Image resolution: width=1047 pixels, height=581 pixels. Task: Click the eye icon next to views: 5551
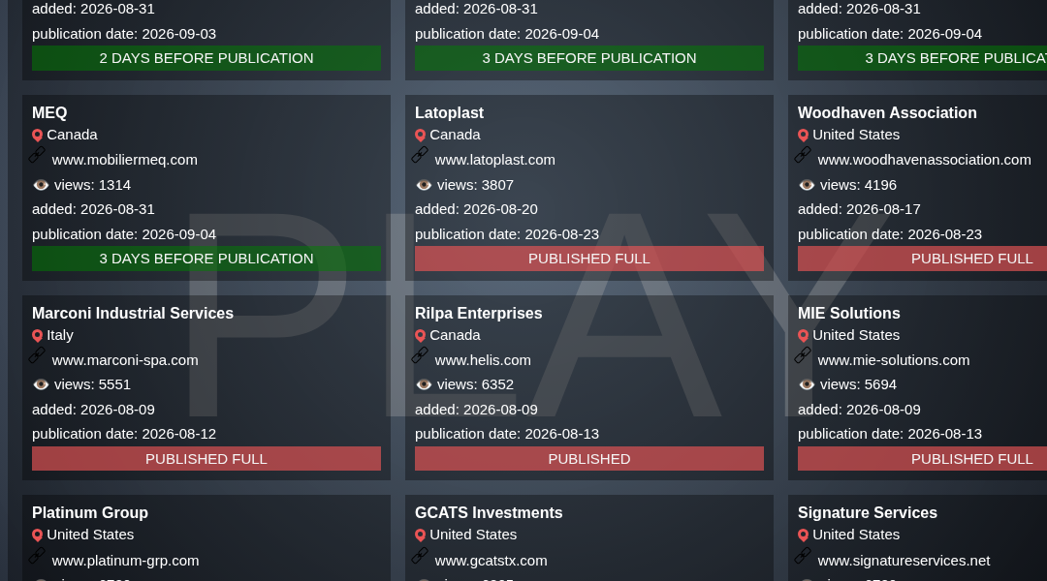point(41,384)
